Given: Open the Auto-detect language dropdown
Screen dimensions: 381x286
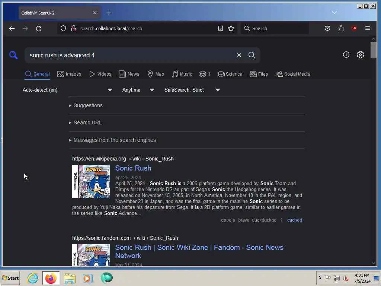Looking at the screenshot, I should (68, 90).
